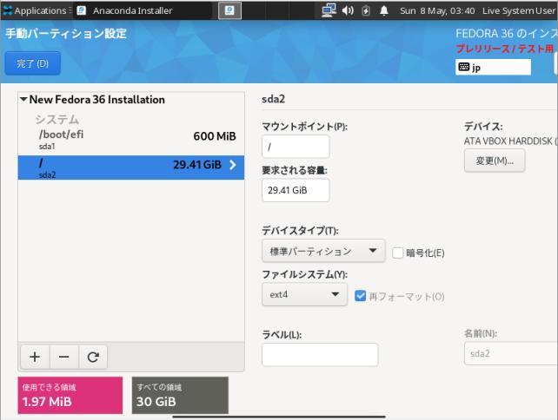Open the Live System User menu
This screenshot has height=420, width=558.
click(x=520, y=10)
